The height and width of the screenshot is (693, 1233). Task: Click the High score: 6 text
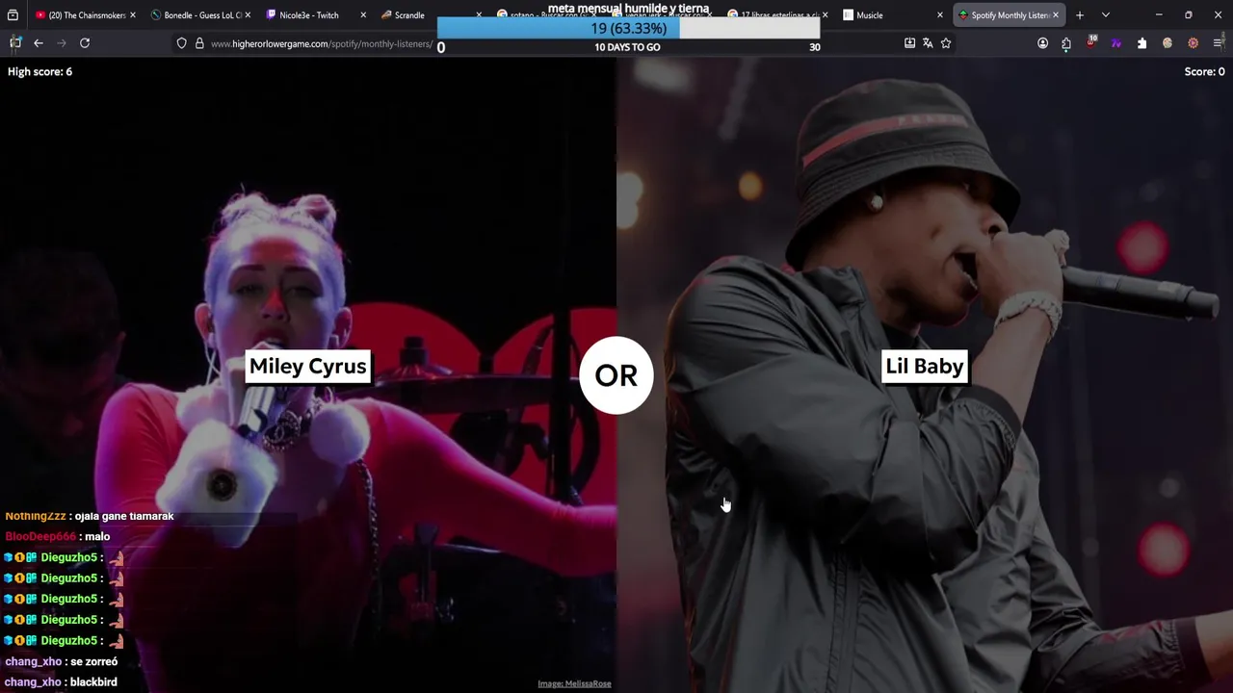(39, 71)
